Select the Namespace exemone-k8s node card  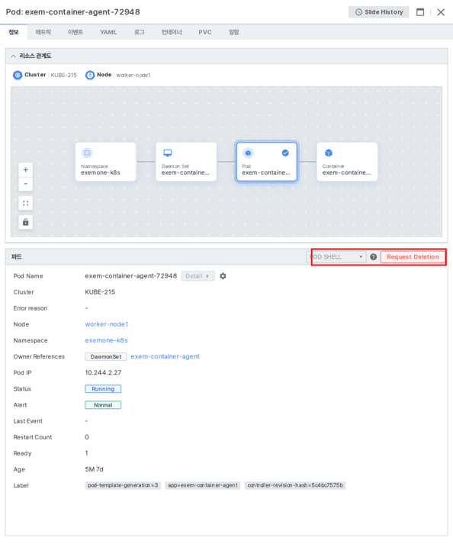coord(106,162)
